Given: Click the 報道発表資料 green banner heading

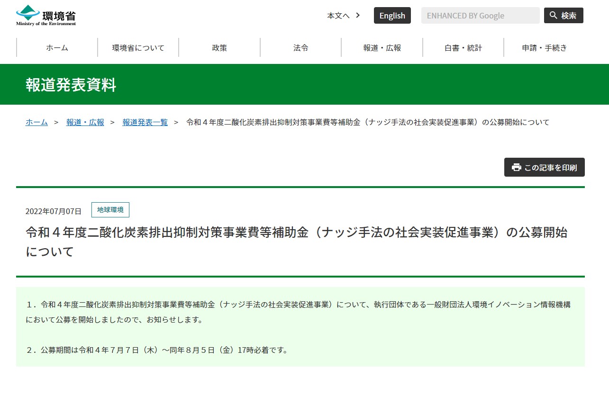Looking at the screenshot, I should click(71, 84).
